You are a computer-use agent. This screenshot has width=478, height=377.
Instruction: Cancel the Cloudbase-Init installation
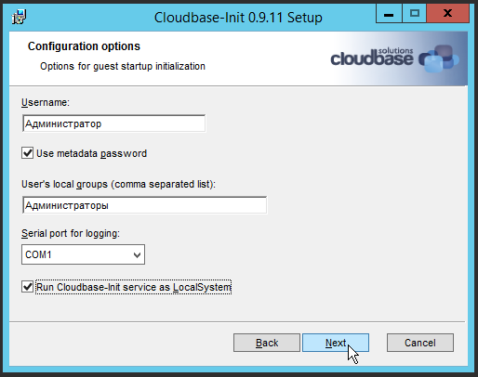[x=420, y=343]
